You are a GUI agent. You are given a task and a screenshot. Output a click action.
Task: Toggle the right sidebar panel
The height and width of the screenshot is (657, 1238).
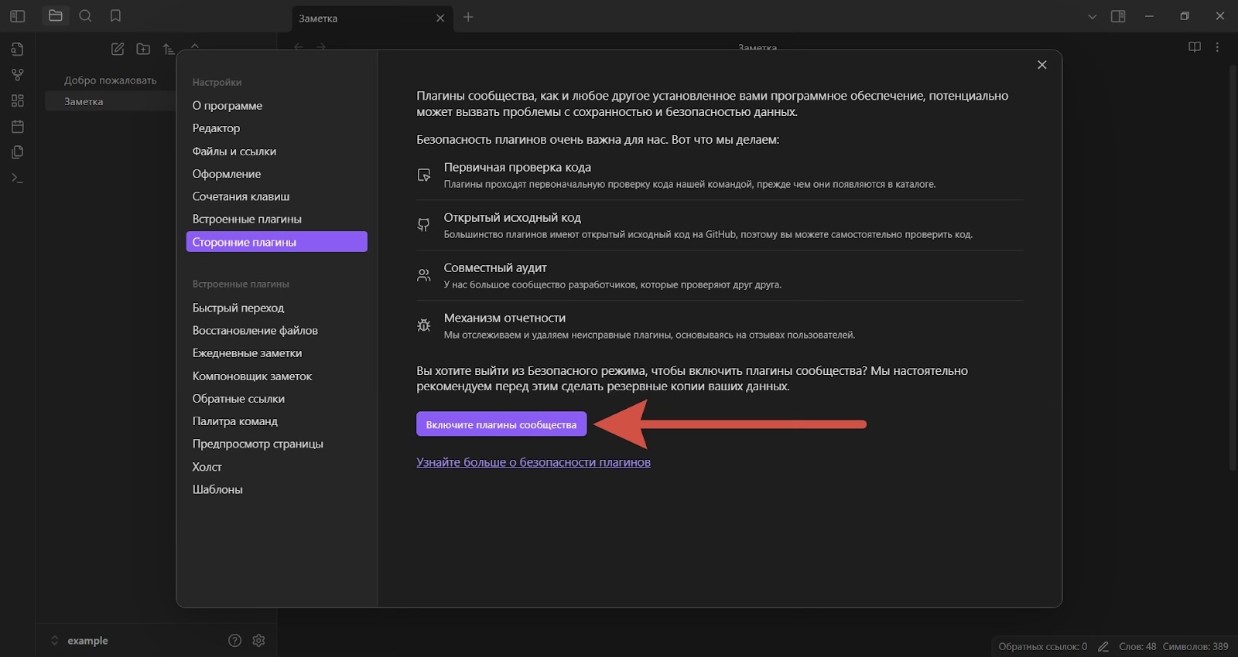[1118, 15]
